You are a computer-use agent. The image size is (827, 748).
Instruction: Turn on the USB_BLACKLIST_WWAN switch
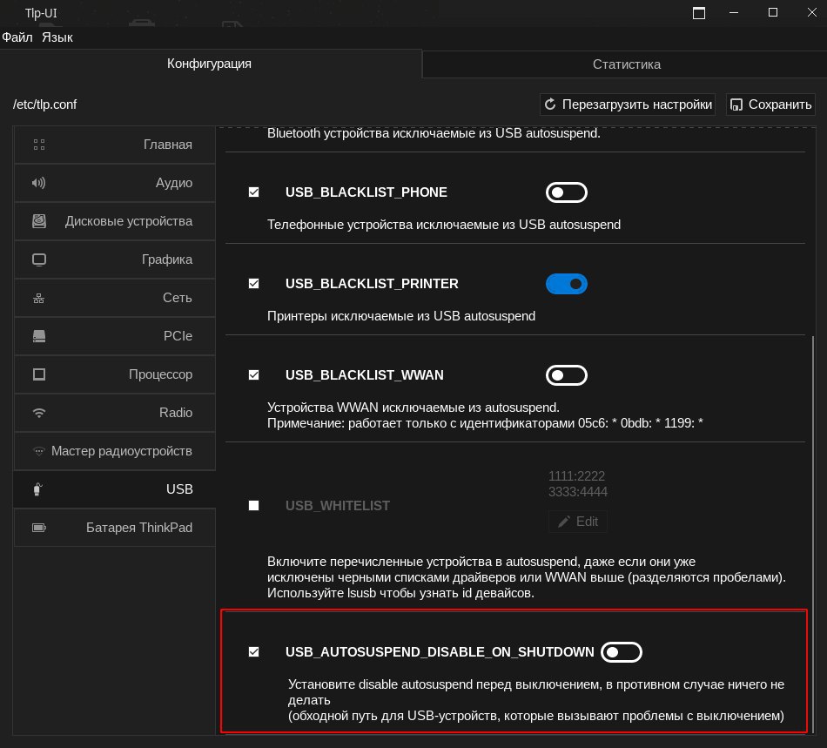[567, 375]
